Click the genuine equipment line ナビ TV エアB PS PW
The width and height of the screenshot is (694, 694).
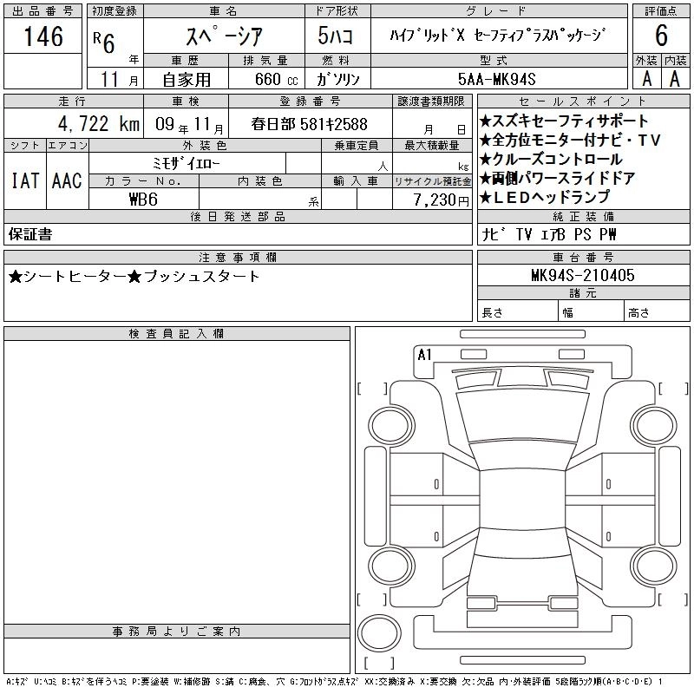pyautogui.click(x=549, y=234)
